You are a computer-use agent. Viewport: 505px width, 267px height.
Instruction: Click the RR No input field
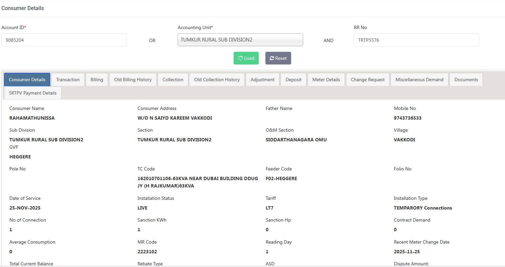(x=416, y=40)
